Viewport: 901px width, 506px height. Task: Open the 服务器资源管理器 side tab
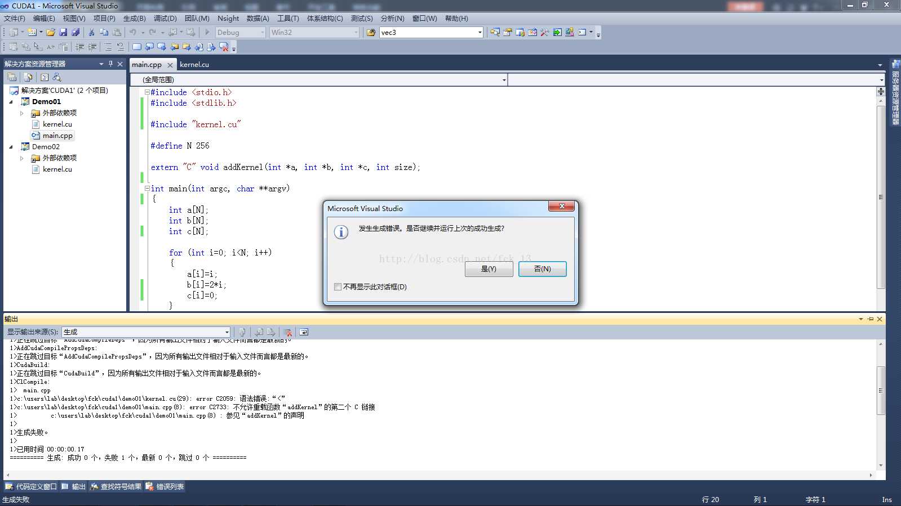(x=895, y=92)
